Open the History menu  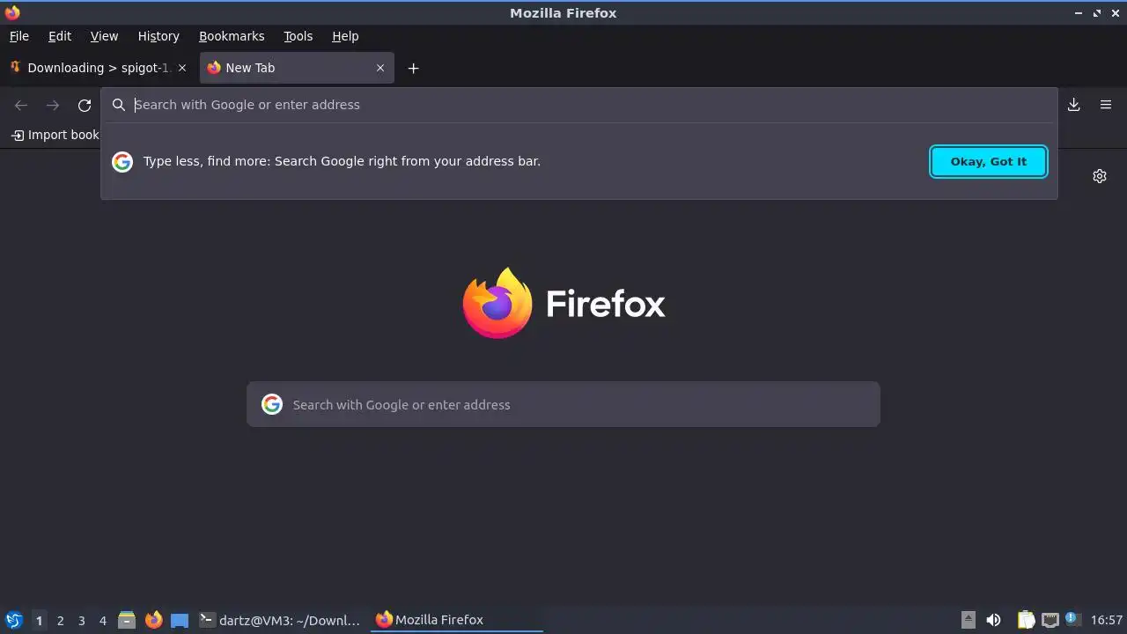(158, 36)
